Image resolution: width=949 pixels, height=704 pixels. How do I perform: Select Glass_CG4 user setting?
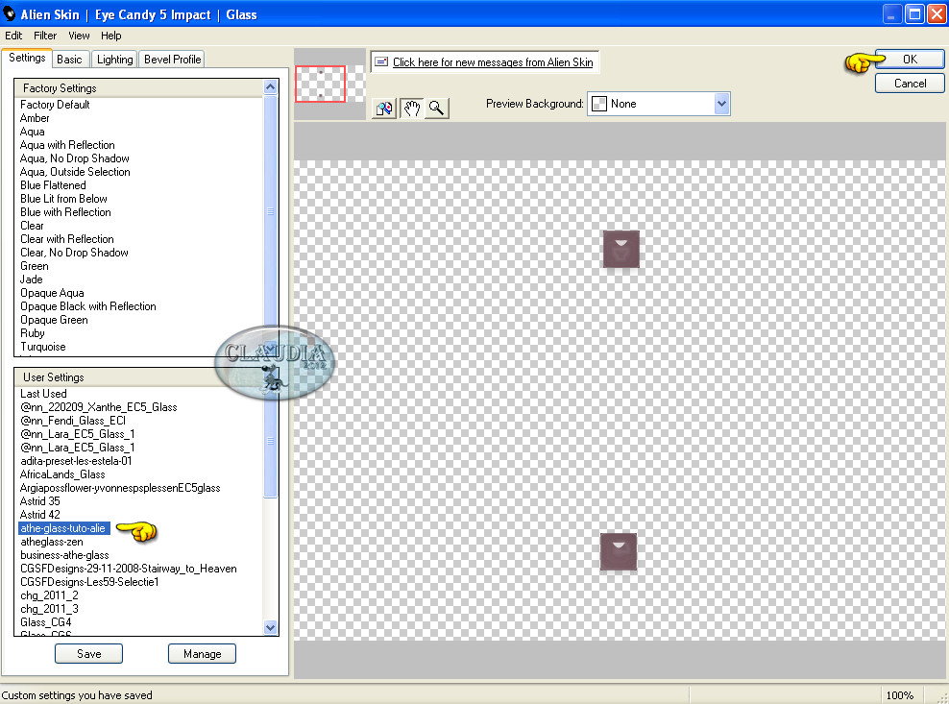[x=45, y=622]
